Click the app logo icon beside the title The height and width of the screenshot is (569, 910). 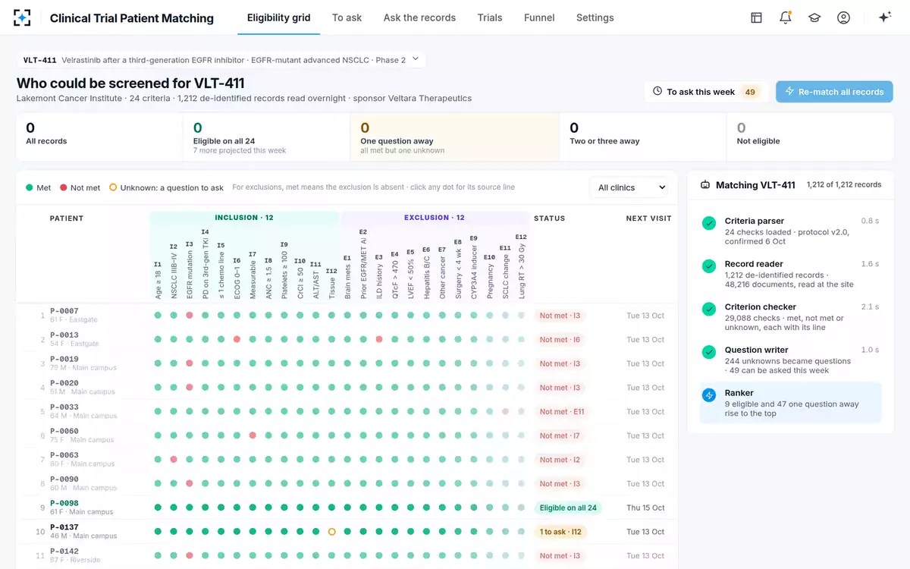(22, 17)
